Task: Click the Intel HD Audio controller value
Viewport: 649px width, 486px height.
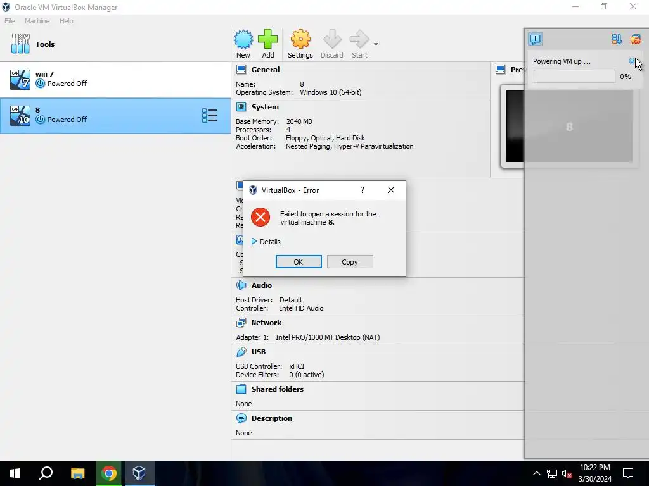Action: click(301, 308)
